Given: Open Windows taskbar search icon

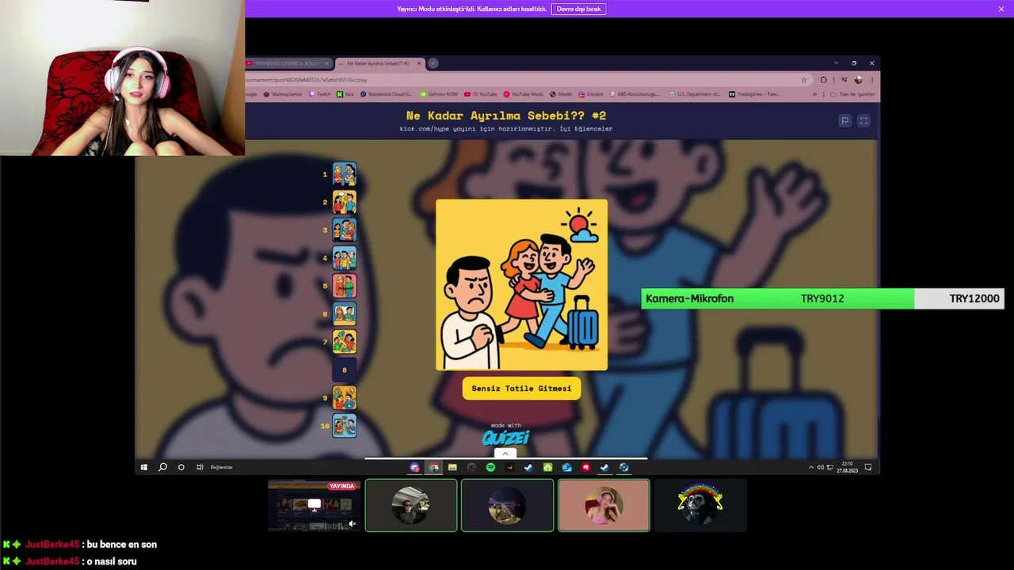Looking at the screenshot, I should 162,467.
